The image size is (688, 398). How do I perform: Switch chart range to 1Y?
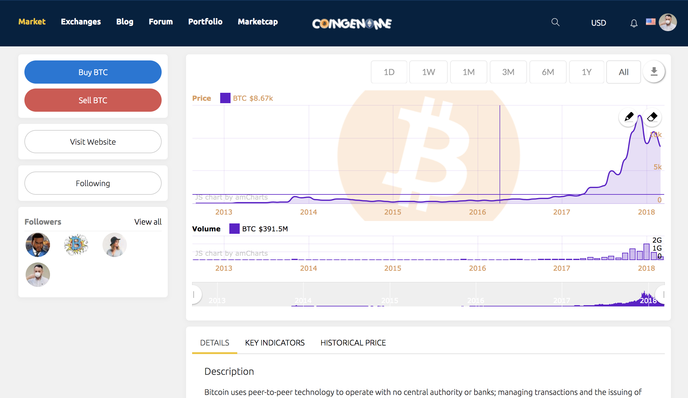tap(586, 72)
